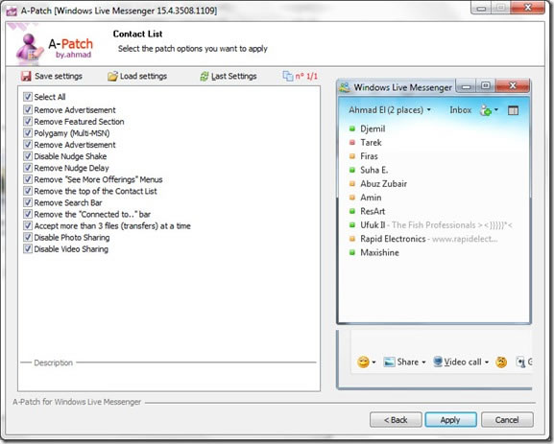
Task: Expand the Ahmad El (2 places) dropdown
Action: [x=390, y=109]
